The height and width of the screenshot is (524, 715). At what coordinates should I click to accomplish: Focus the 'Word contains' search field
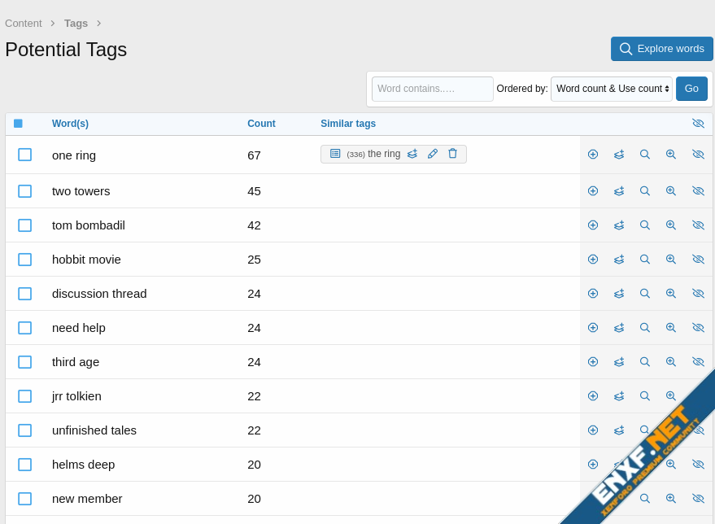point(432,89)
